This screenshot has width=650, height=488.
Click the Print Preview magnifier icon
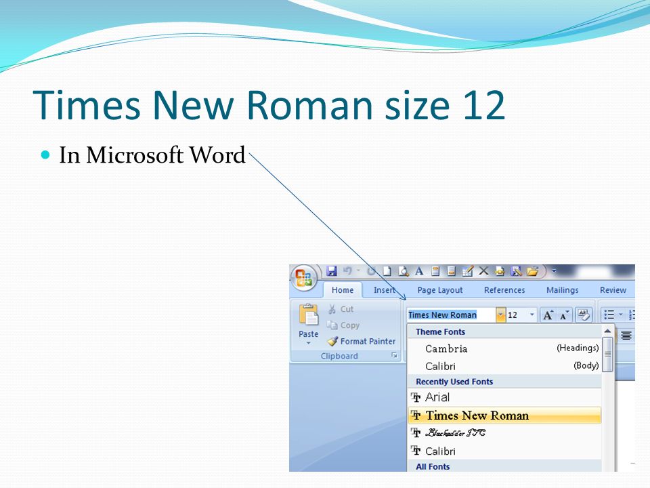pyautogui.click(x=403, y=271)
